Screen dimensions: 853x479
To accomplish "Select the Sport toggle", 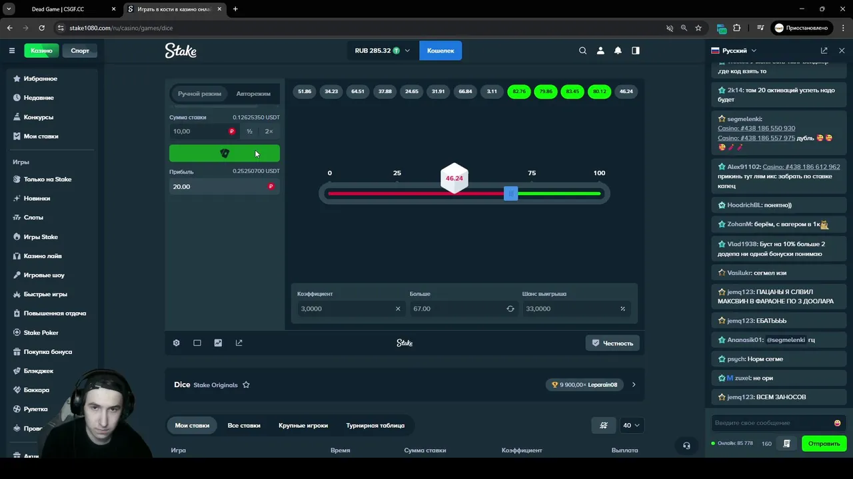I will tap(80, 51).
